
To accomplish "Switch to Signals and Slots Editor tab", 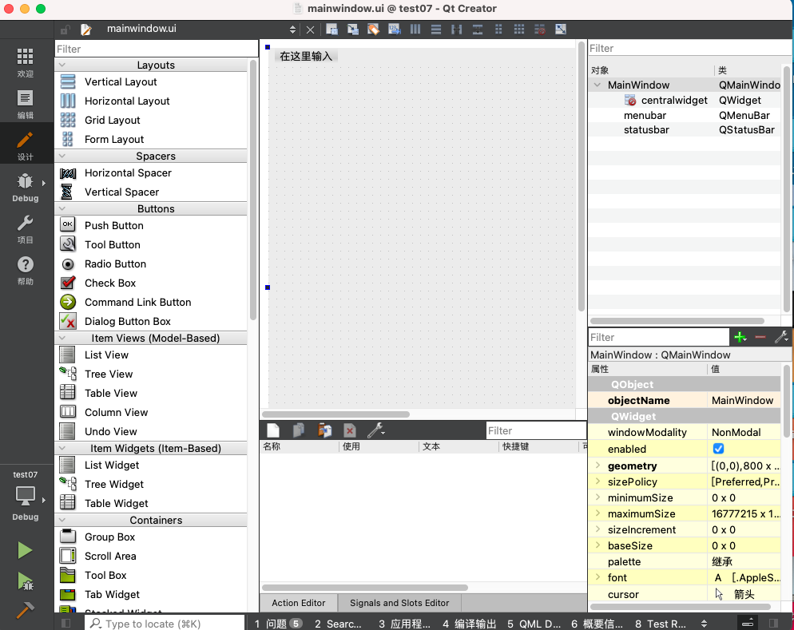I will coord(399,603).
